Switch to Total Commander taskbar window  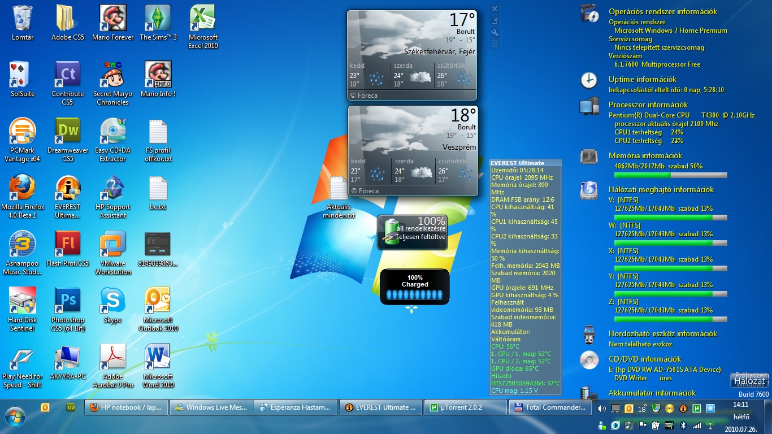coord(550,407)
